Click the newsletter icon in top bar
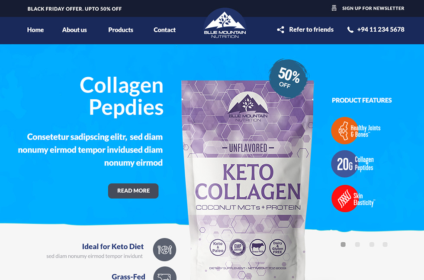424x280 pixels. pos(334,8)
